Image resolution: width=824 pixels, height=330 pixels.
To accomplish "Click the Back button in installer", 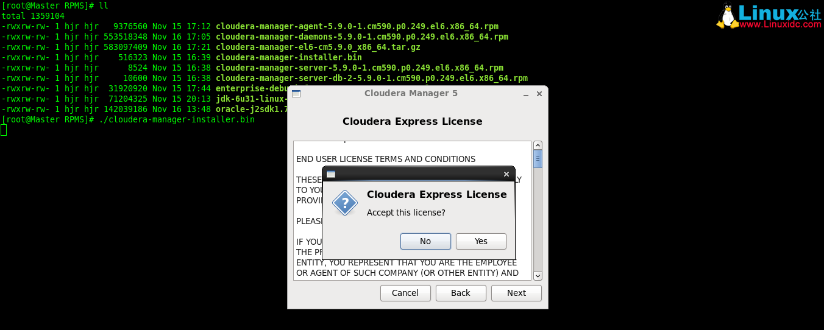I will (x=461, y=293).
